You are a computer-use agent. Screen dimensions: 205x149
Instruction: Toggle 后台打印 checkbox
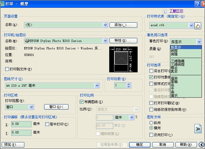tap(151, 71)
